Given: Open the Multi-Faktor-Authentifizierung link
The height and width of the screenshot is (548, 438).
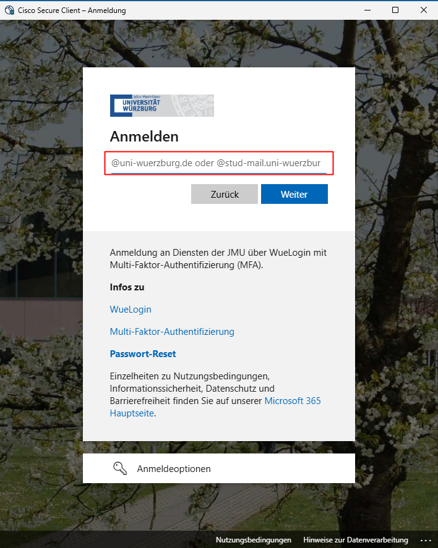Looking at the screenshot, I should click(172, 332).
